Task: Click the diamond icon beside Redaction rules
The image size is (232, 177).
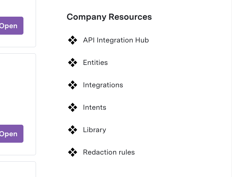Action: click(x=72, y=152)
